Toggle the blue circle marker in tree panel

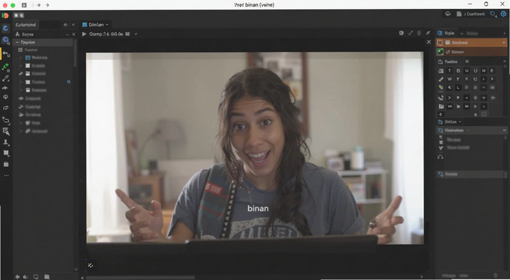[x=69, y=82]
